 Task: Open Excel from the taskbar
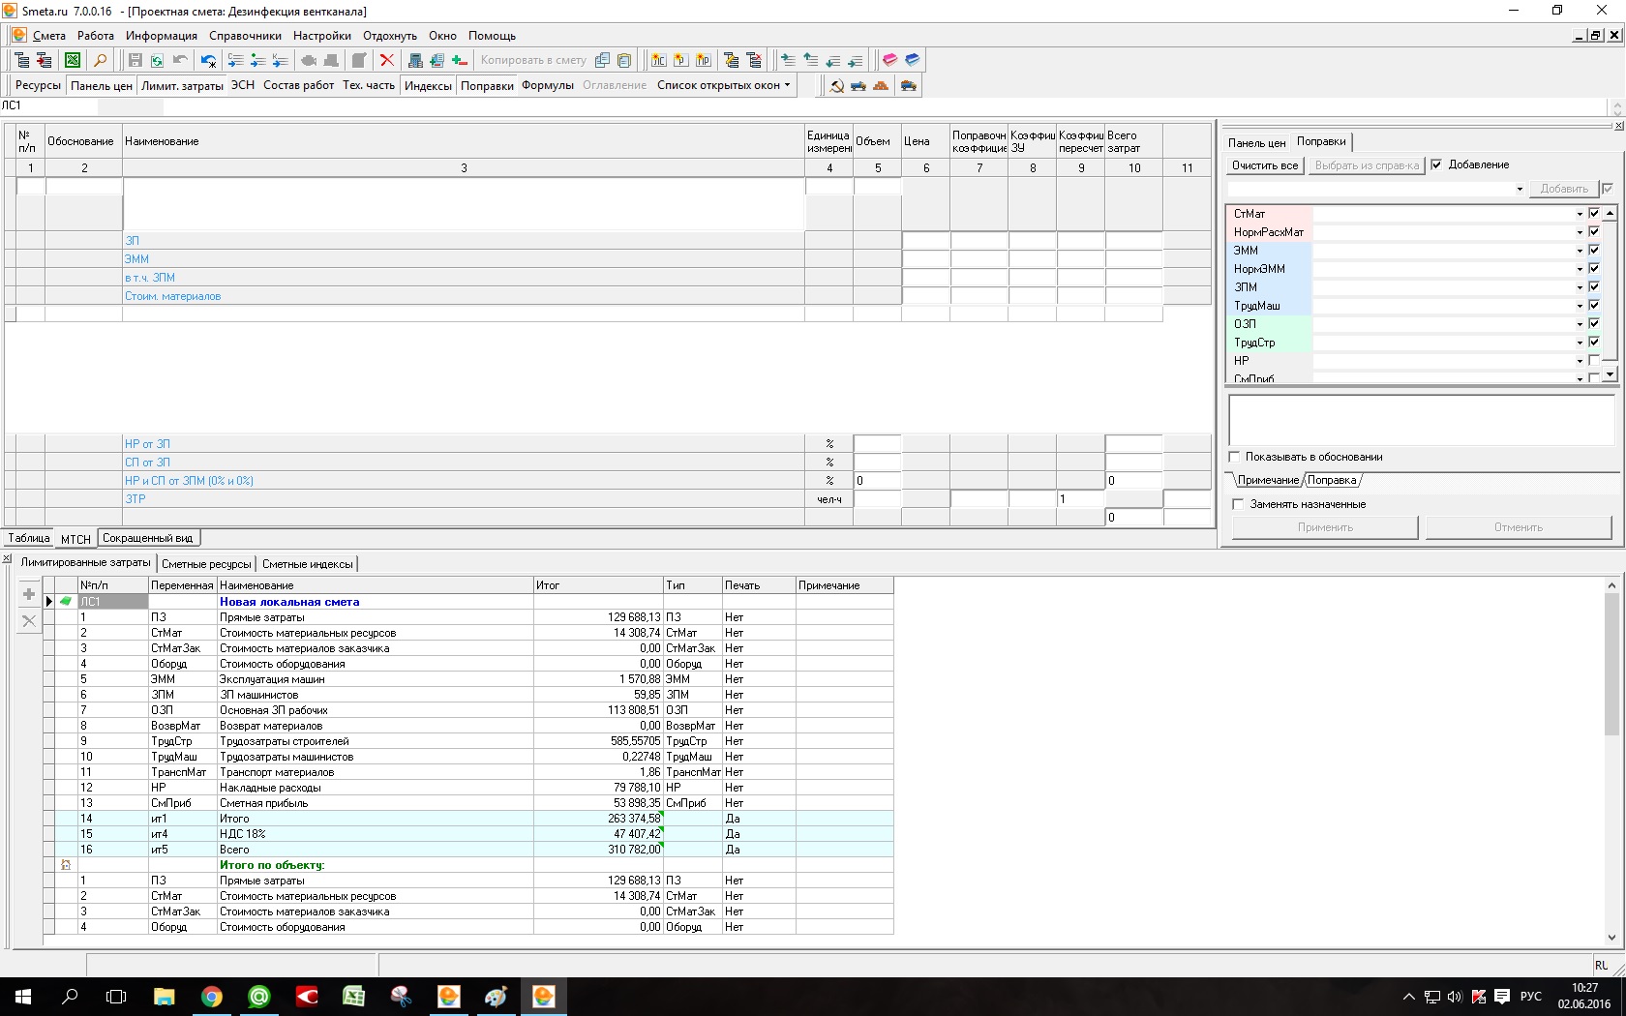pos(354,997)
